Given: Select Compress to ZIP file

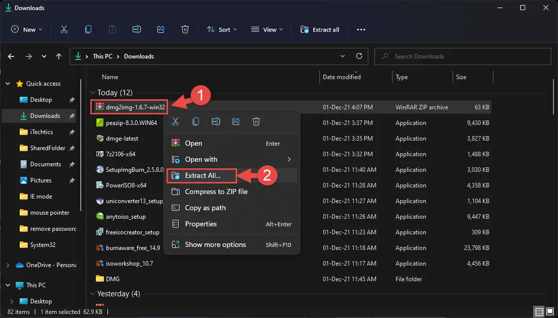Looking at the screenshot, I should coord(232,192).
